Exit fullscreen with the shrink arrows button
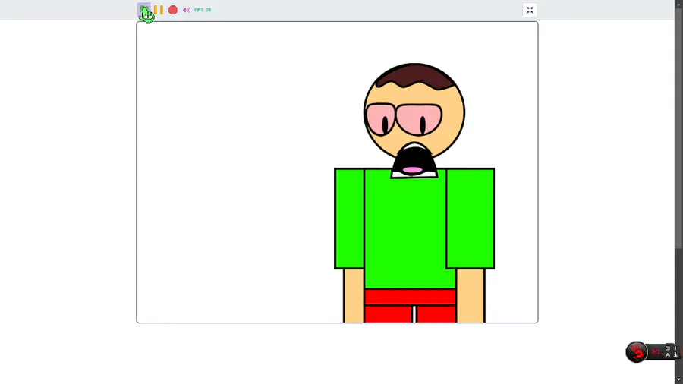 point(530,10)
